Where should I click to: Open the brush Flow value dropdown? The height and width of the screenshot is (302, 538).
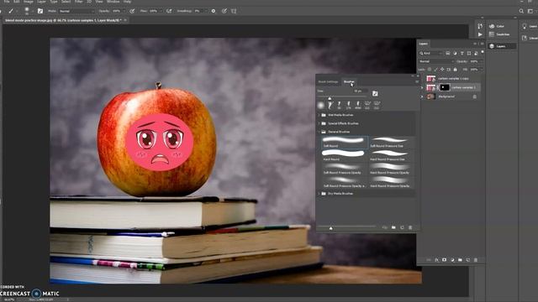(156, 11)
